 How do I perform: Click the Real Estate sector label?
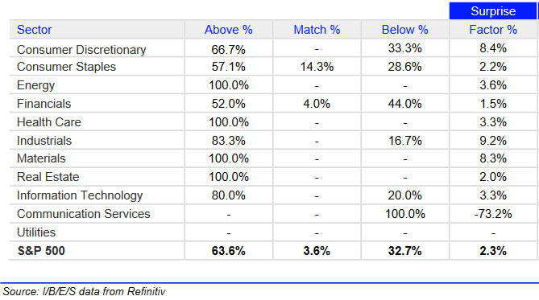point(48,177)
